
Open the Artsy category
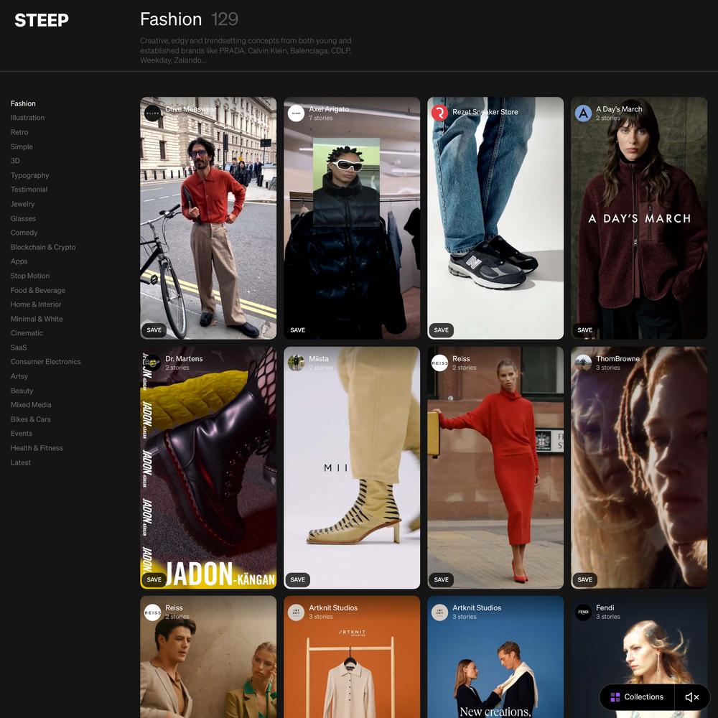point(19,376)
